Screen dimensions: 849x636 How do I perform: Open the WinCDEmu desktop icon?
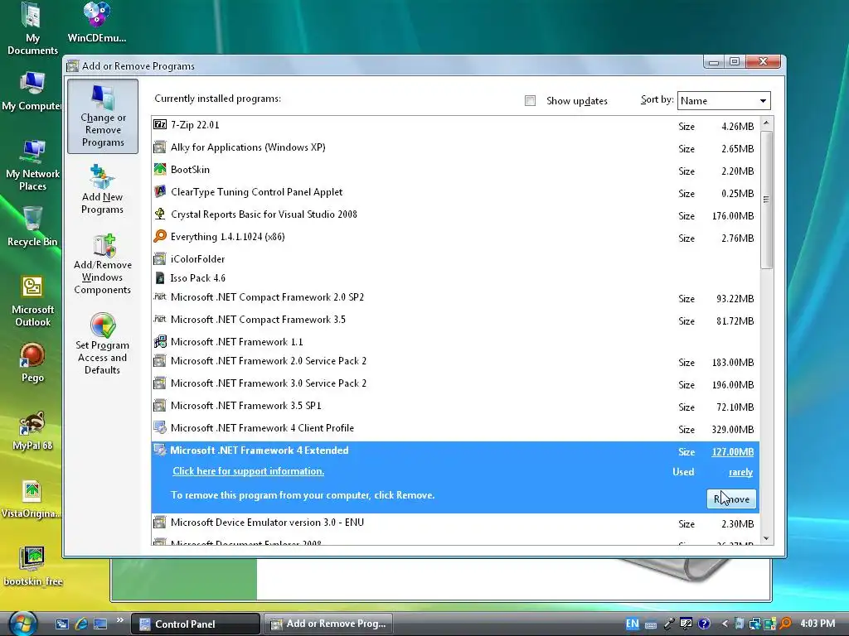pos(97,22)
